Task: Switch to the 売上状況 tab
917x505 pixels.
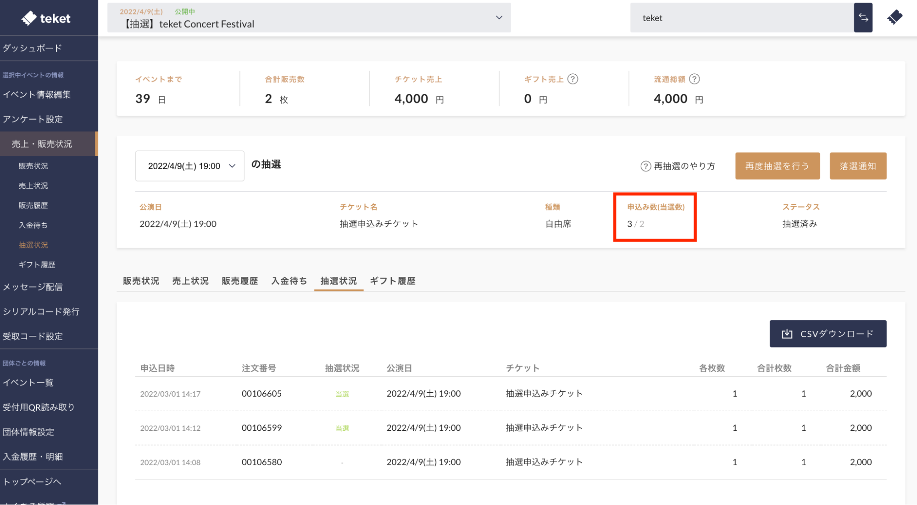Action: (x=190, y=281)
